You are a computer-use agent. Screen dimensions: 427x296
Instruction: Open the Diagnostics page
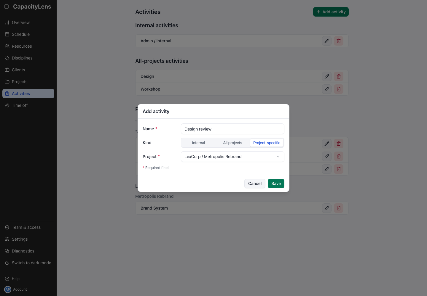point(28,251)
